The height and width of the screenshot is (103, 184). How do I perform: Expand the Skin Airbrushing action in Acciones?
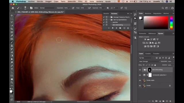click(x=111, y=25)
